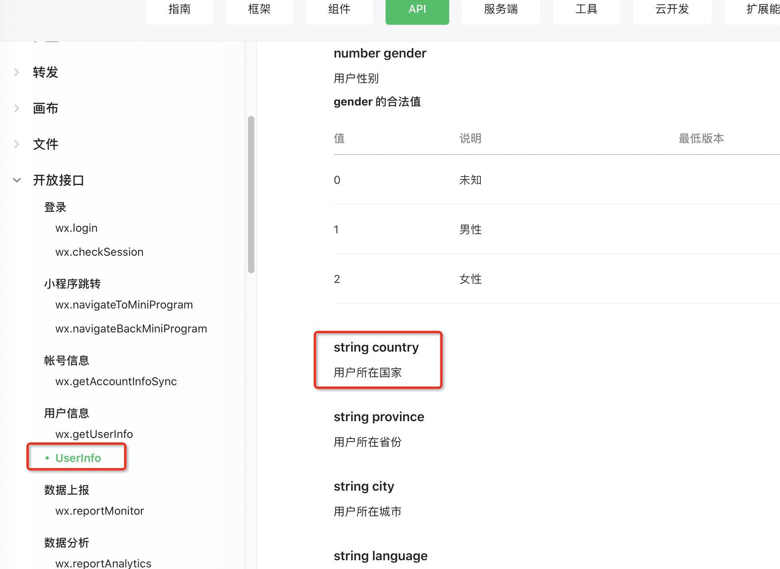Image resolution: width=780 pixels, height=569 pixels.
Task: Collapse the 开放接口 section chevron
Action: (17, 180)
